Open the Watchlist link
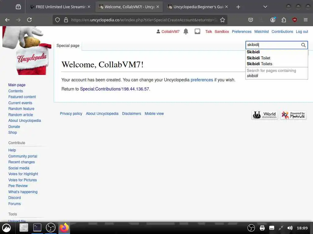 [x=261, y=32]
